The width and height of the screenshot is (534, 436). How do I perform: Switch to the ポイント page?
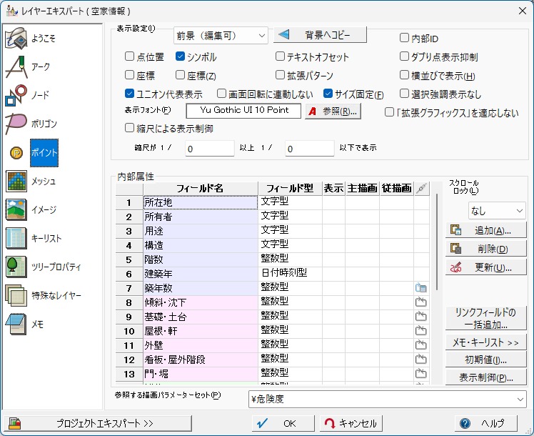point(44,153)
